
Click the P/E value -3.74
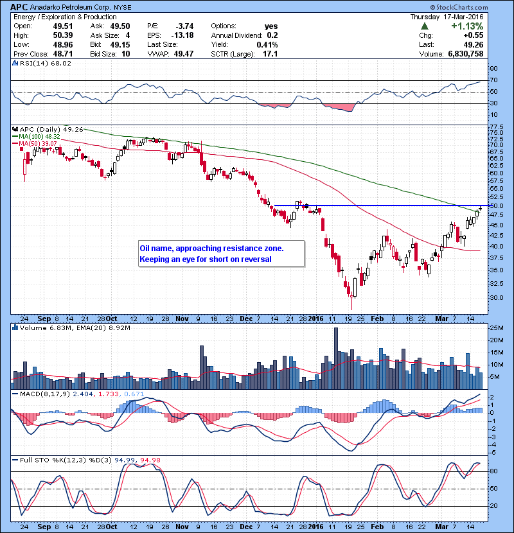[184, 26]
